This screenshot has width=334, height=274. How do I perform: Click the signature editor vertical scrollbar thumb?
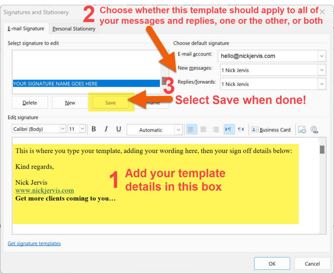[322, 149]
